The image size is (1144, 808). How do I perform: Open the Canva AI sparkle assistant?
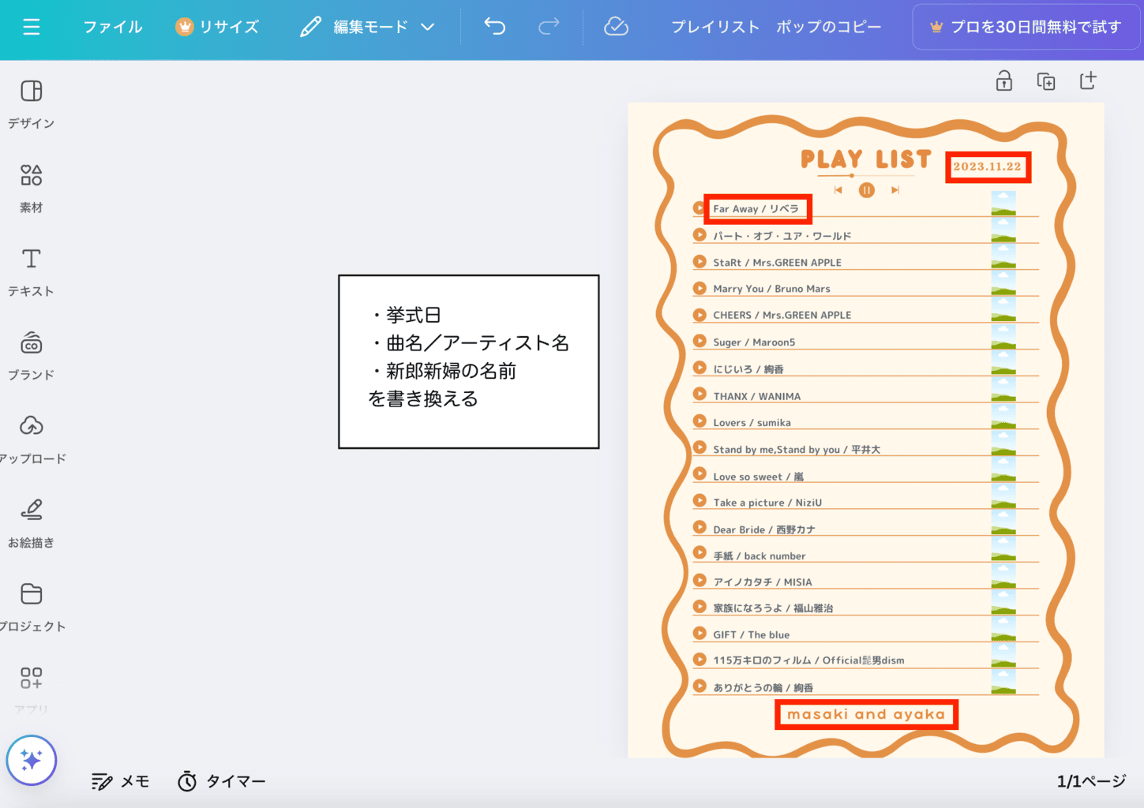coord(32,760)
